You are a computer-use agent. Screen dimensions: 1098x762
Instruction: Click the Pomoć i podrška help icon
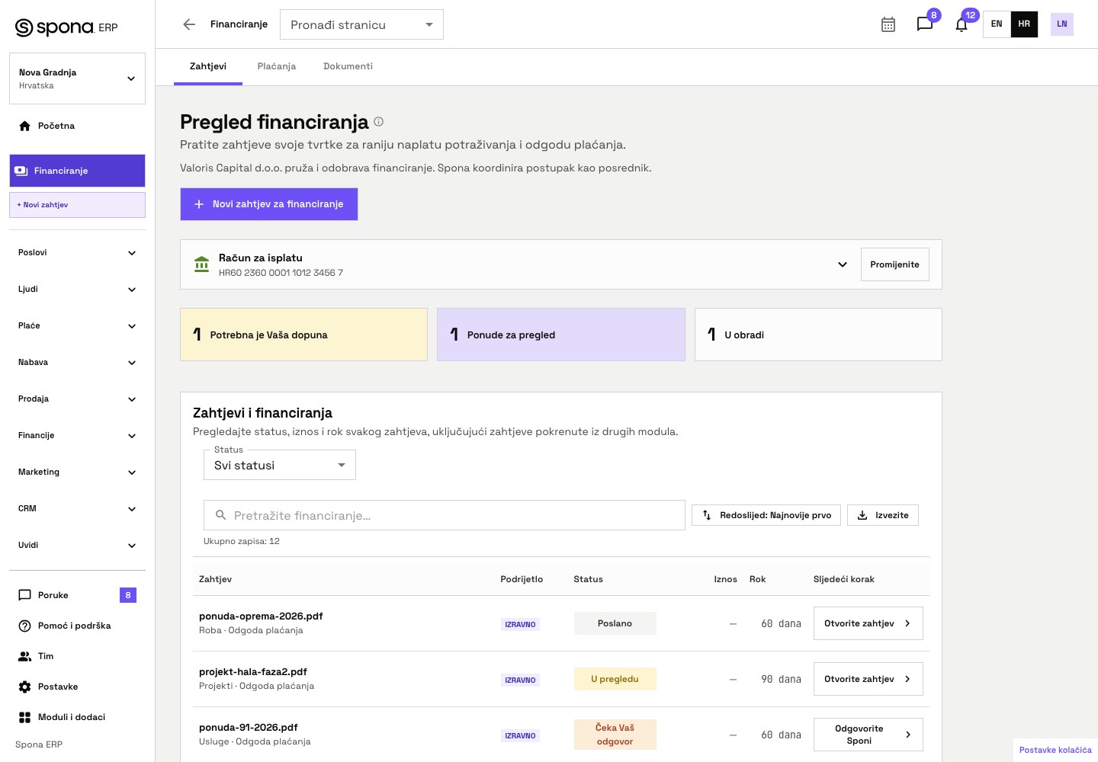tap(25, 626)
